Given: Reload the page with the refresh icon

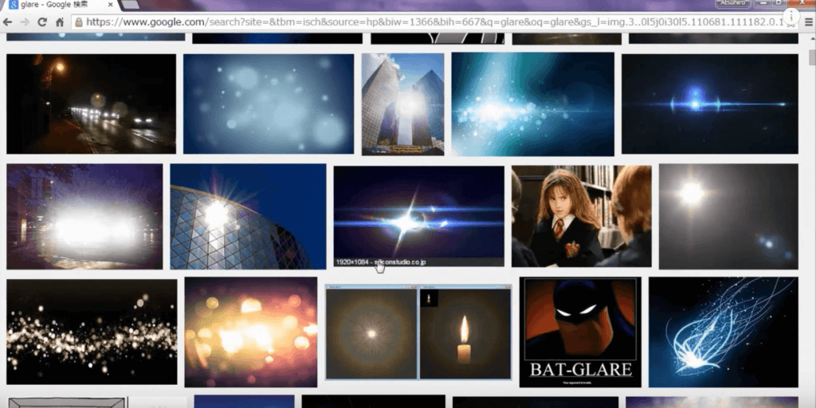Looking at the screenshot, I should (x=42, y=22).
